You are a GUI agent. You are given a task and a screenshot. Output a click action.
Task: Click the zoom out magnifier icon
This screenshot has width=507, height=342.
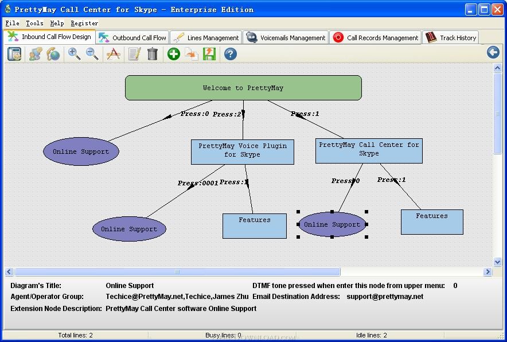click(92, 54)
